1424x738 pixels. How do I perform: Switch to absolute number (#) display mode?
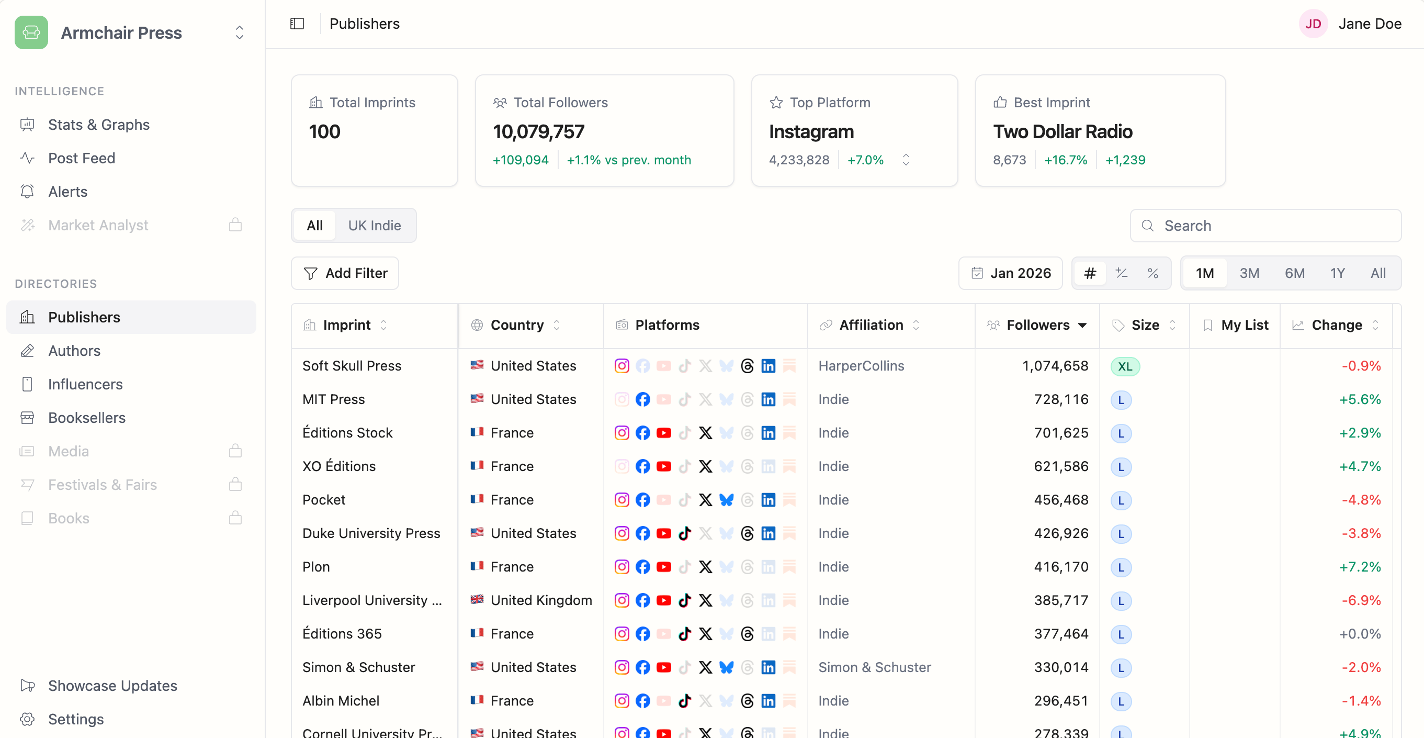[x=1090, y=273]
